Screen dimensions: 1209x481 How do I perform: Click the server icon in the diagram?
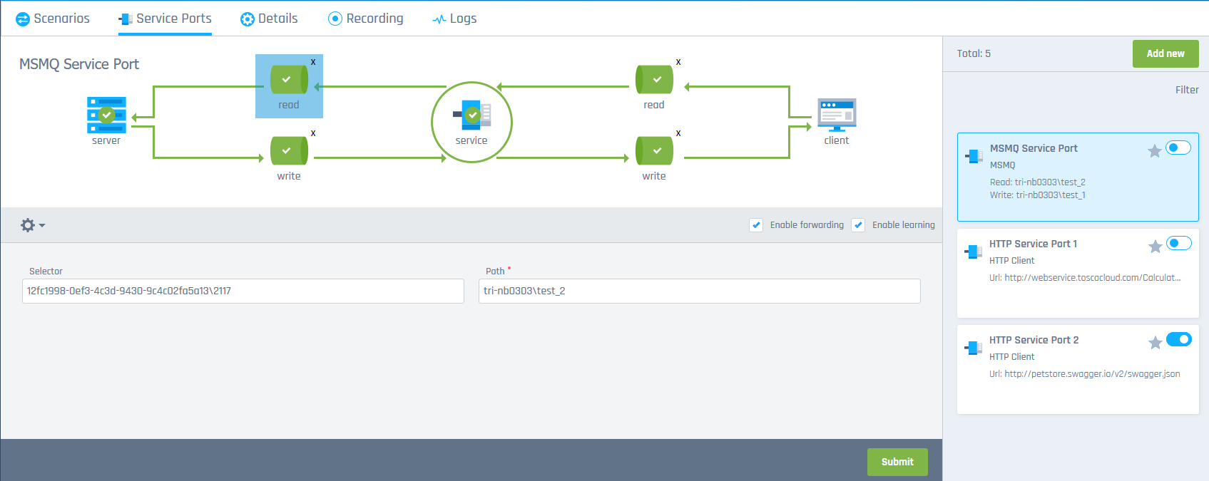(106, 115)
